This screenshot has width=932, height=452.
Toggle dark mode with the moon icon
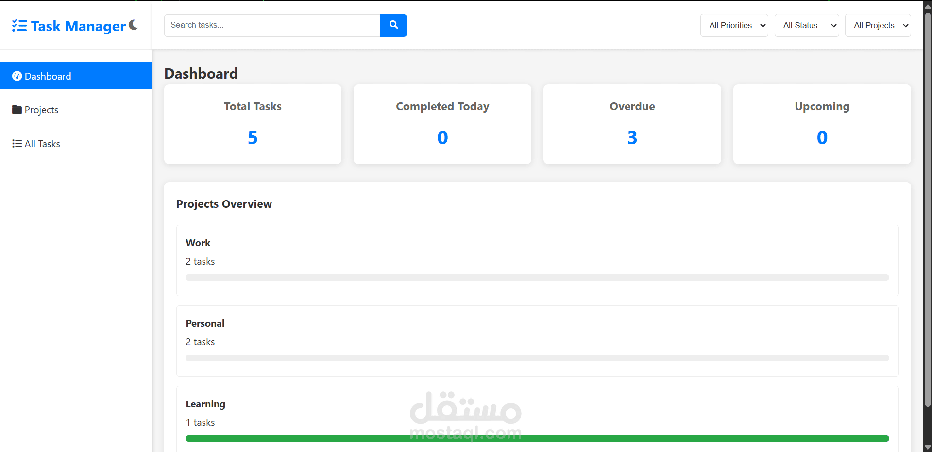point(132,26)
